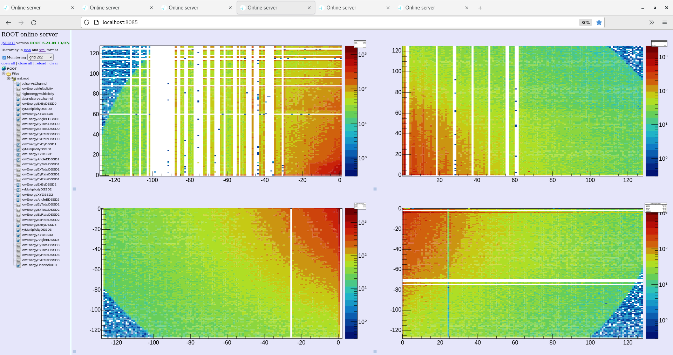Click the test.root file icon
The image size is (673, 355).
click(x=14, y=79)
